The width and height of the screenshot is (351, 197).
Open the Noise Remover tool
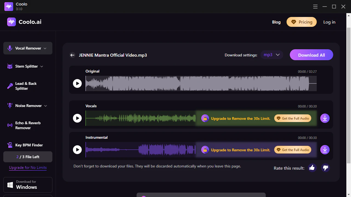coord(28,106)
